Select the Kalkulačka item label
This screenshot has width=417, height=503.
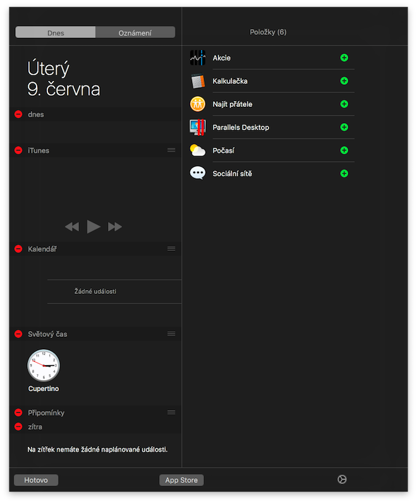230,81
